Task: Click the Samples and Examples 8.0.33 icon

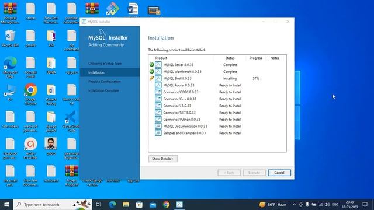Action: (x=158, y=133)
